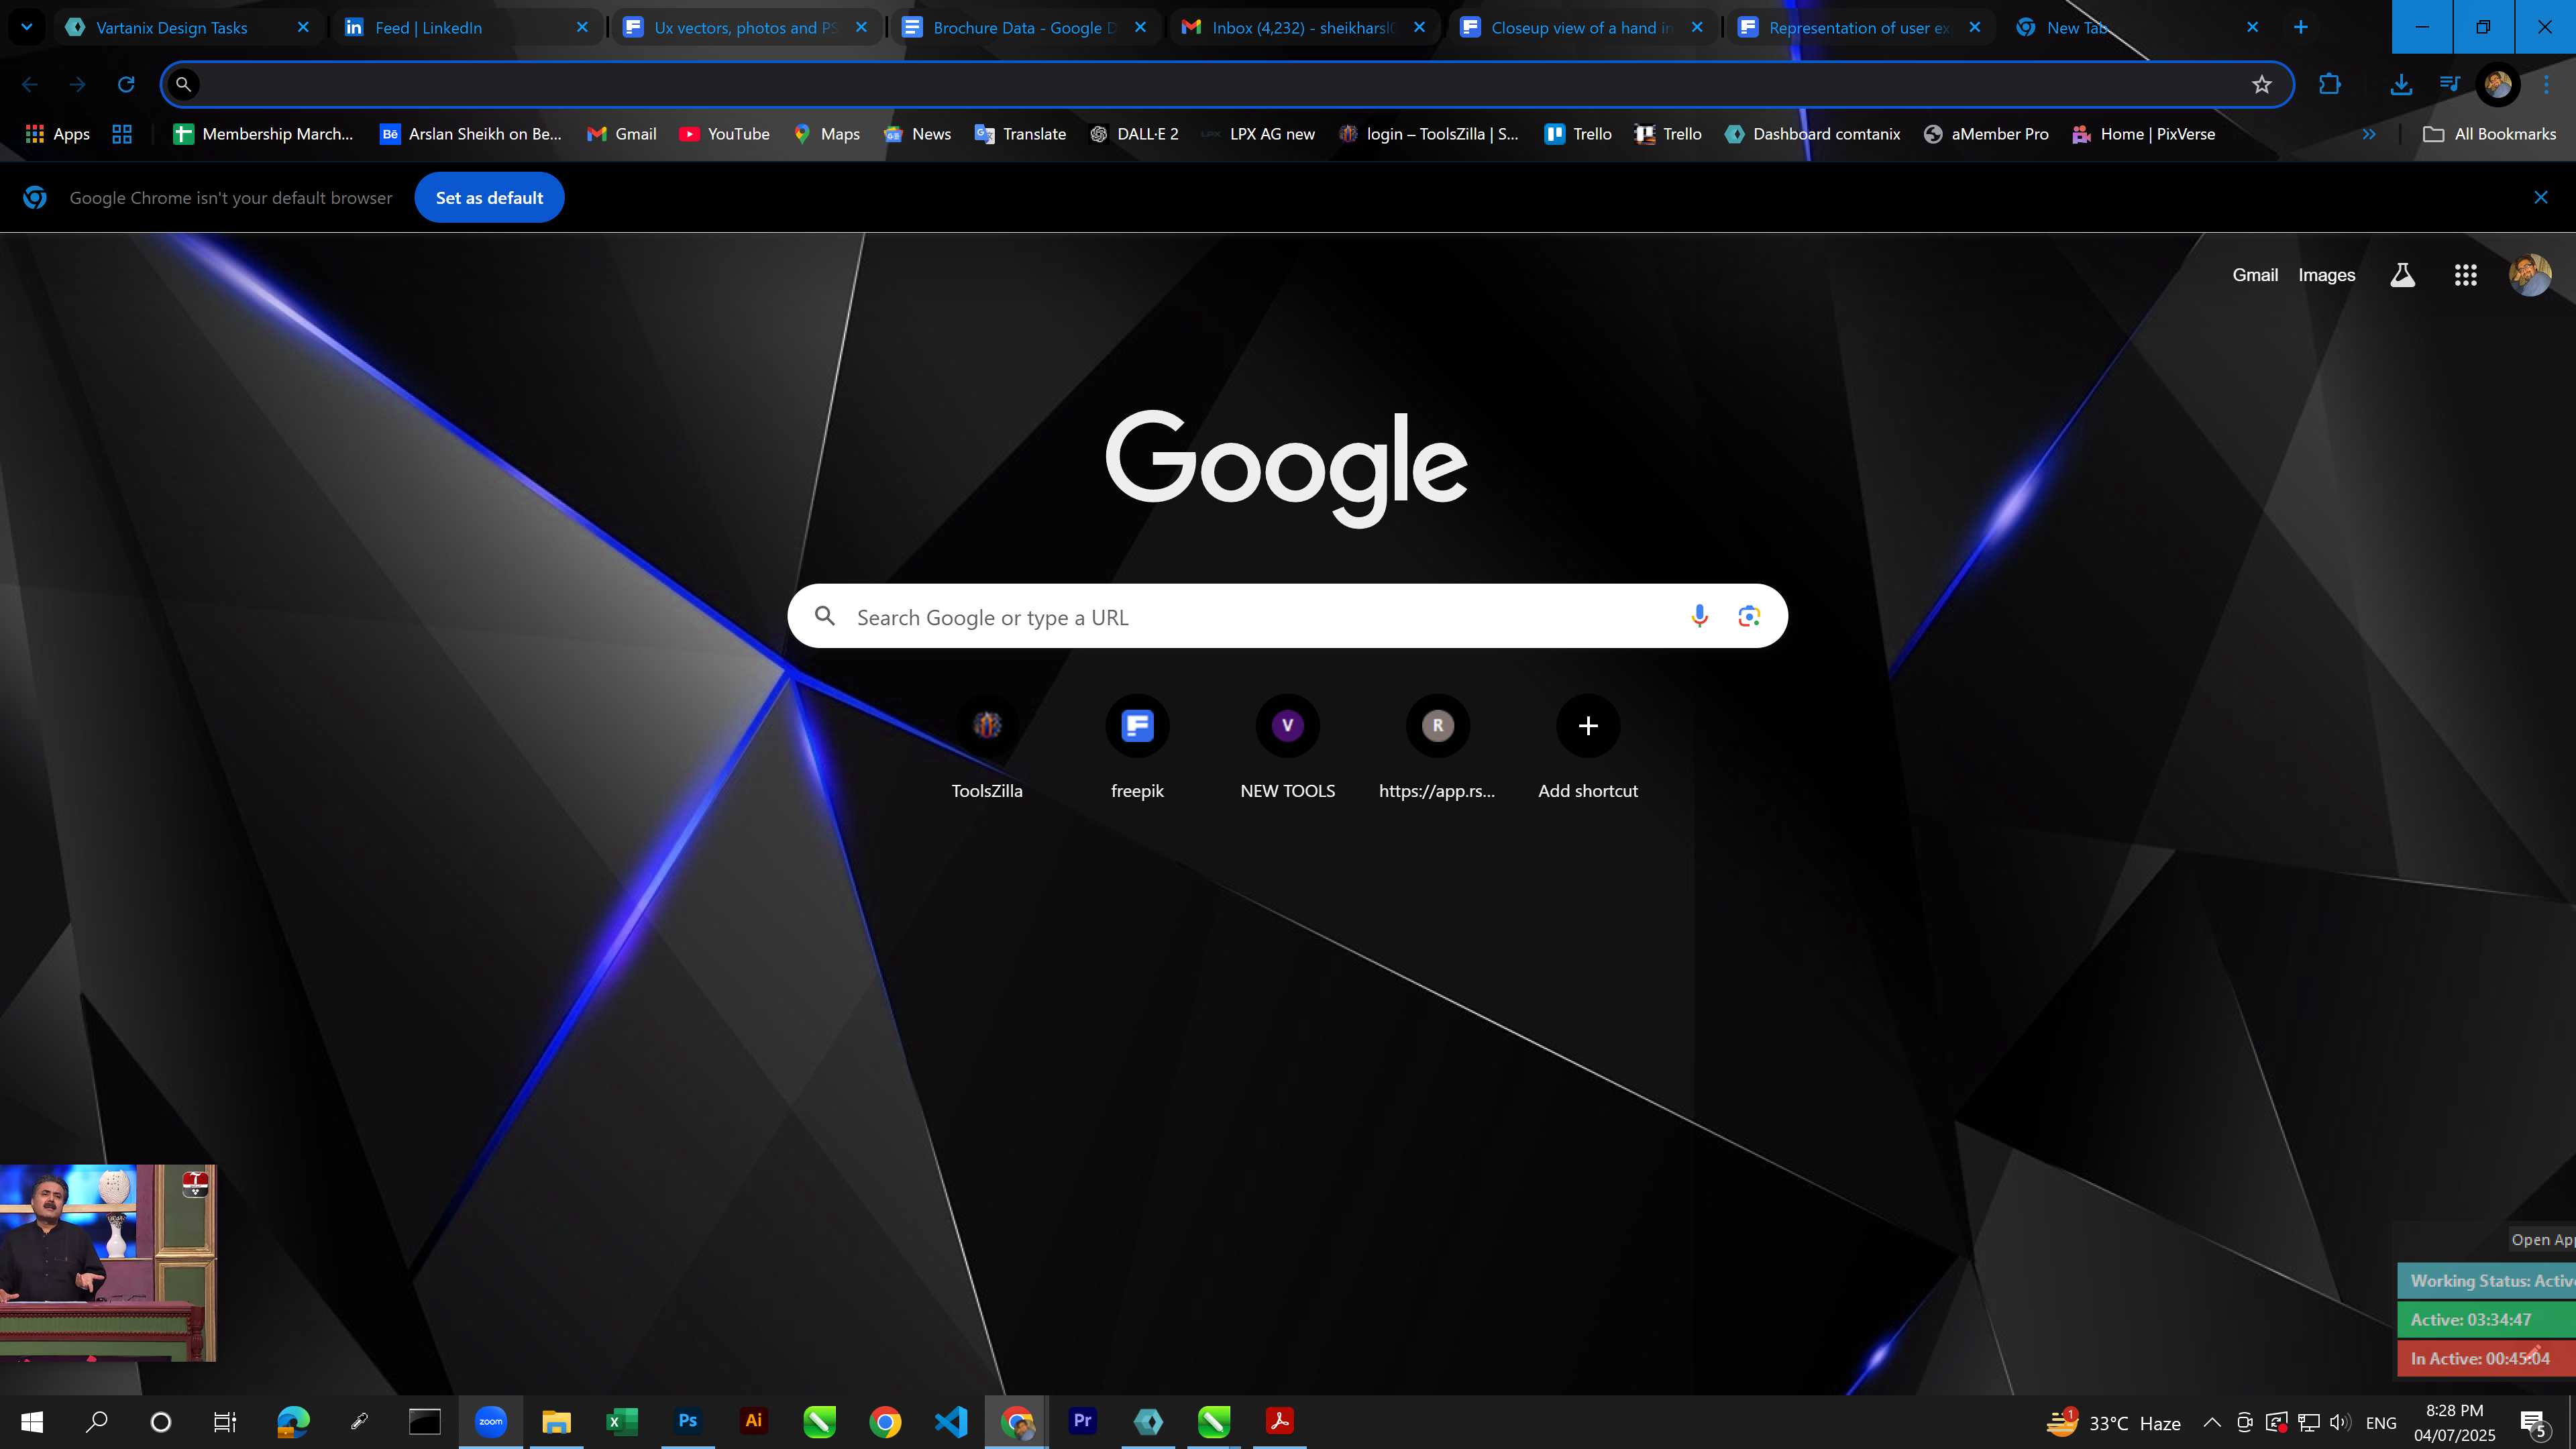Open login – ToolsZilla bookmark
Image resolution: width=2576 pixels, height=1449 pixels.
point(1428,134)
